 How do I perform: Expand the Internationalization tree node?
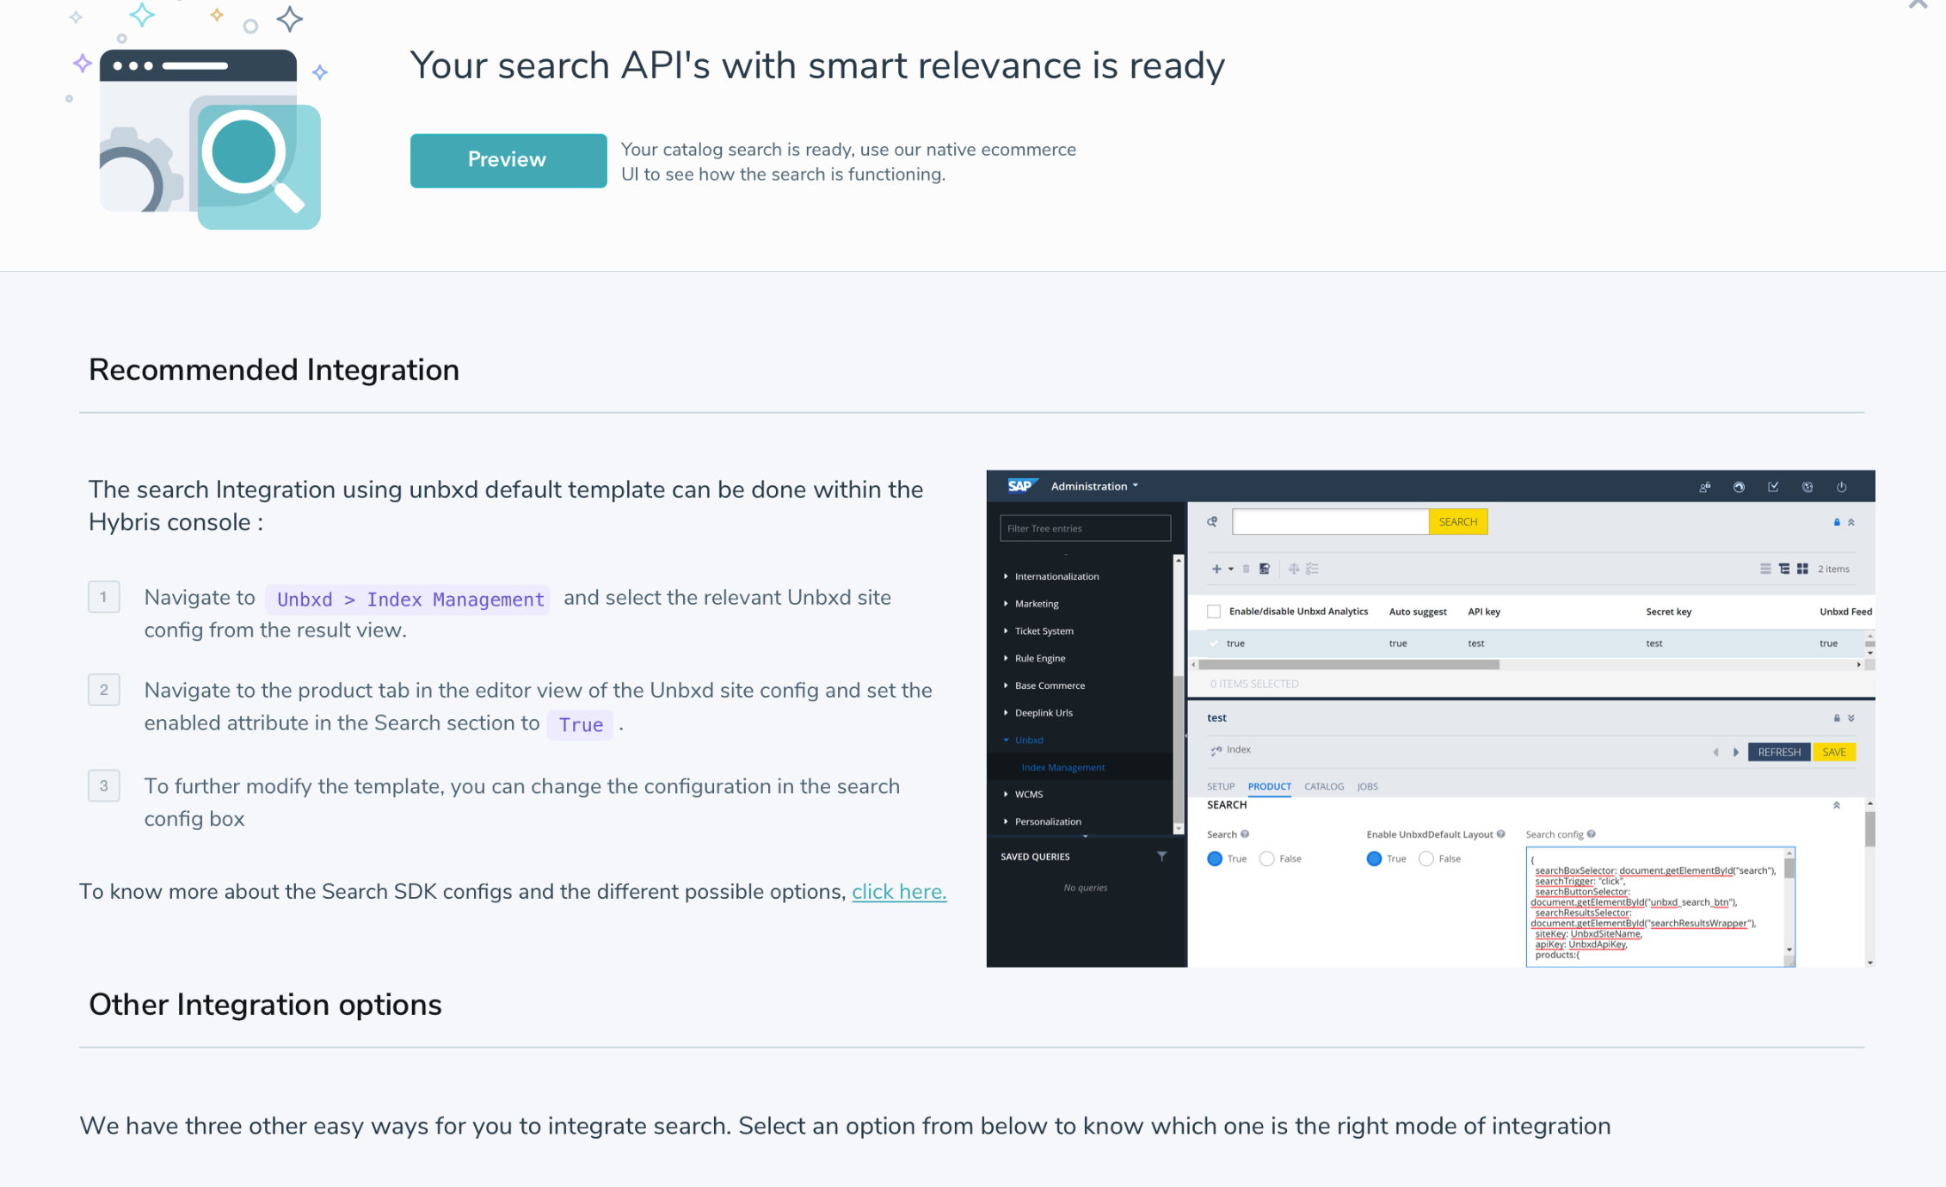click(1006, 576)
